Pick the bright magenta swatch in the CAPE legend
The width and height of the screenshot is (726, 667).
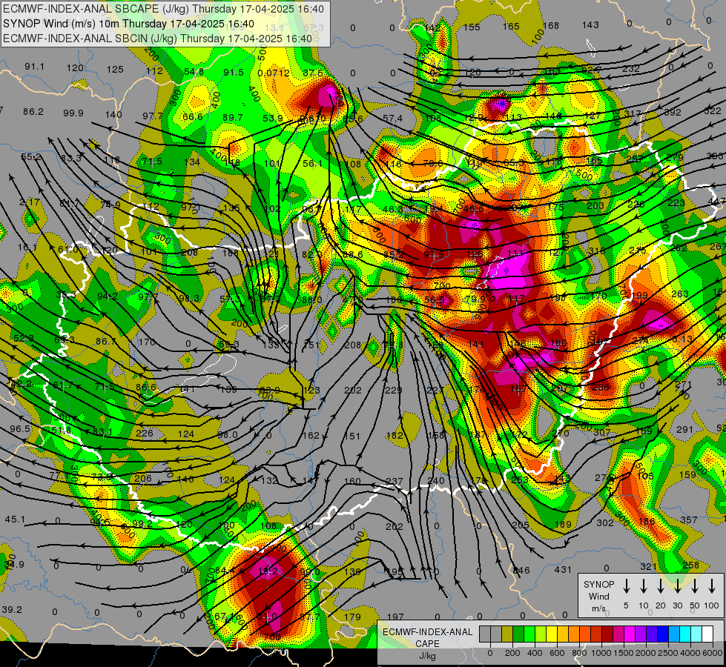click(630, 634)
